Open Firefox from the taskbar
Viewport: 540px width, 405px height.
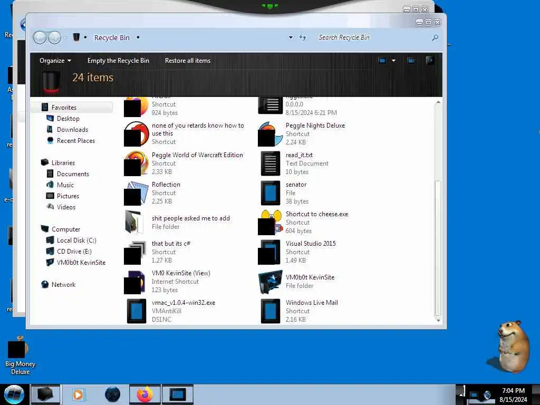coord(145,394)
